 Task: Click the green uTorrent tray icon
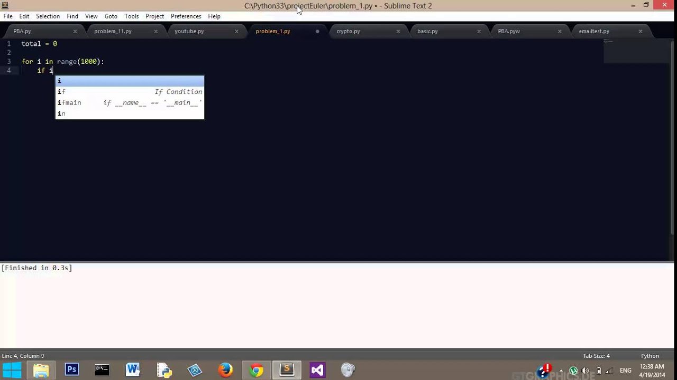573,370
